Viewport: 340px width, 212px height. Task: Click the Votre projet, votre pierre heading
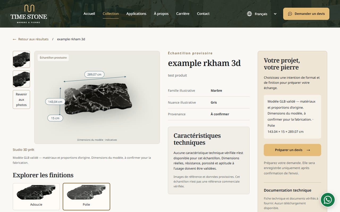(x=281, y=64)
